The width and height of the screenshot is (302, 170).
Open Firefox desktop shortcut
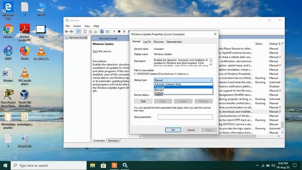click(x=25, y=52)
